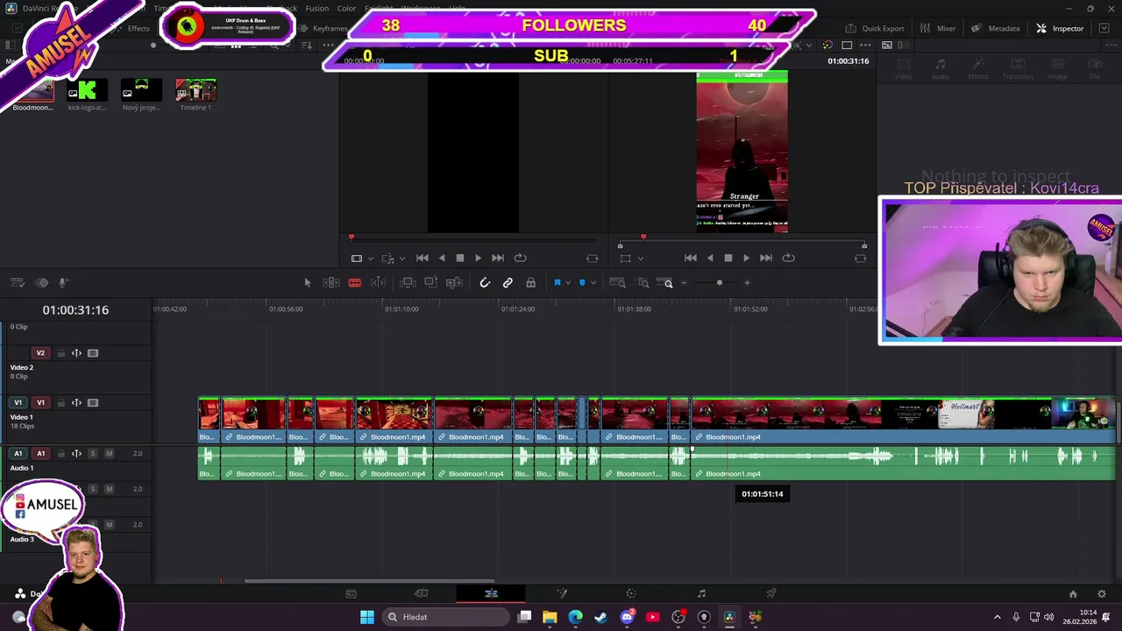The image size is (1122, 631).
Task: Click the timeline zoom slider handle
Action: click(720, 282)
